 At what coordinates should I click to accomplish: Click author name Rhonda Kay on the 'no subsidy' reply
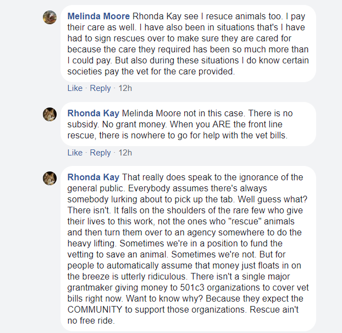pyautogui.click(x=93, y=113)
